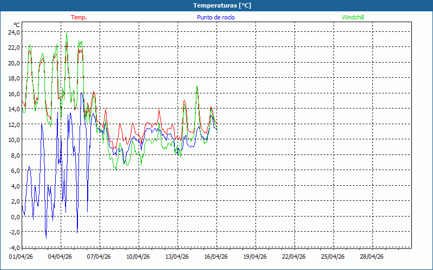Click the 12,0 temperature axis label
Image resolution: width=433 pixels, height=270 pixels.
click(x=14, y=124)
